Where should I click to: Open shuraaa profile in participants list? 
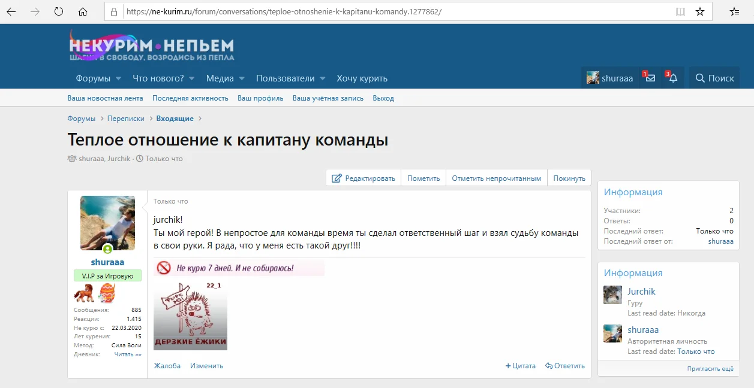[x=643, y=330]
